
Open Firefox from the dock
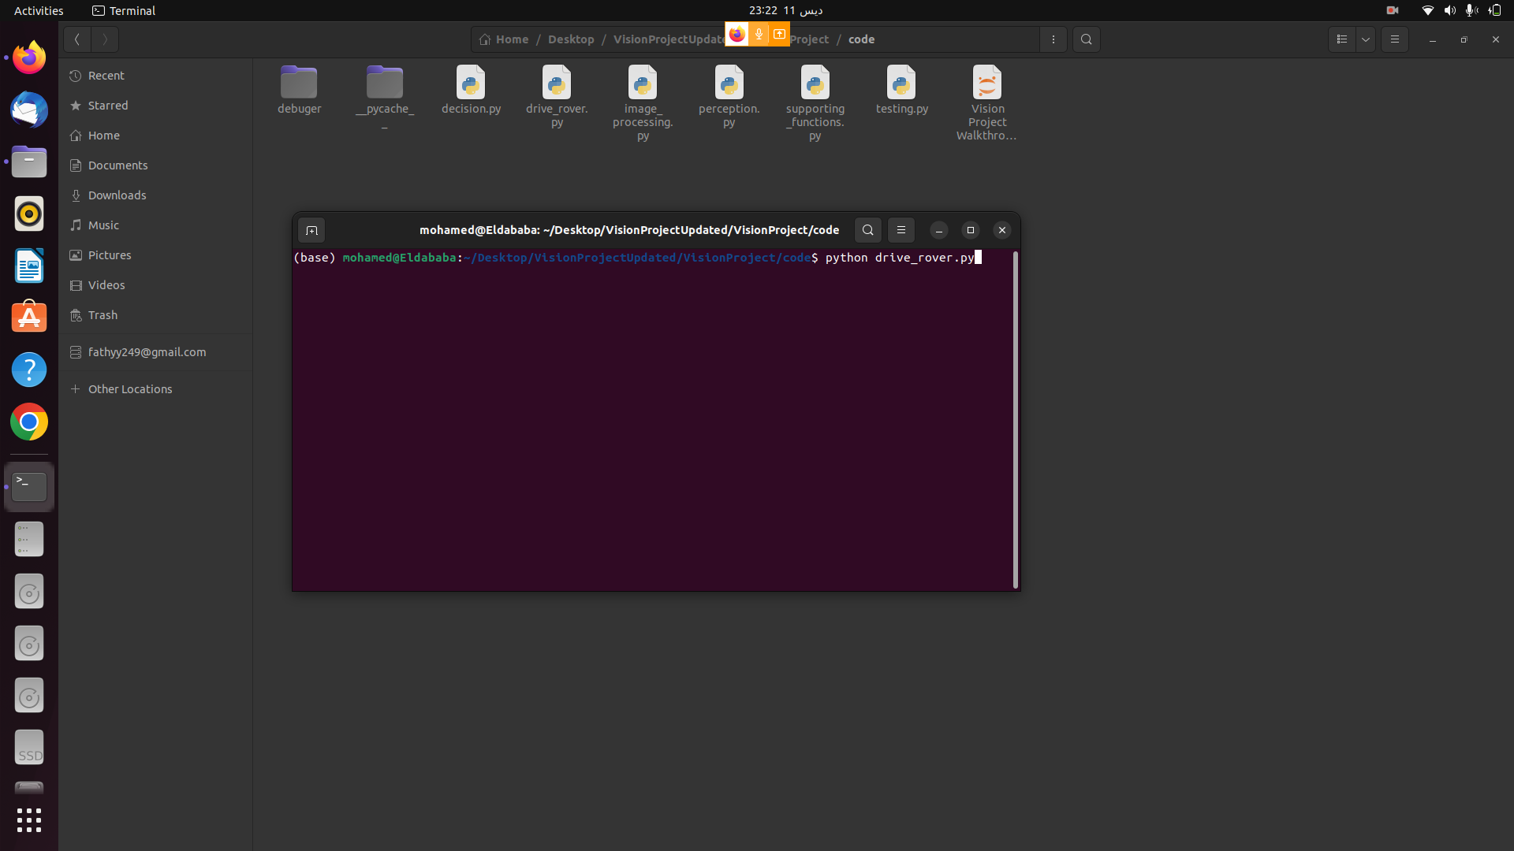28,57
